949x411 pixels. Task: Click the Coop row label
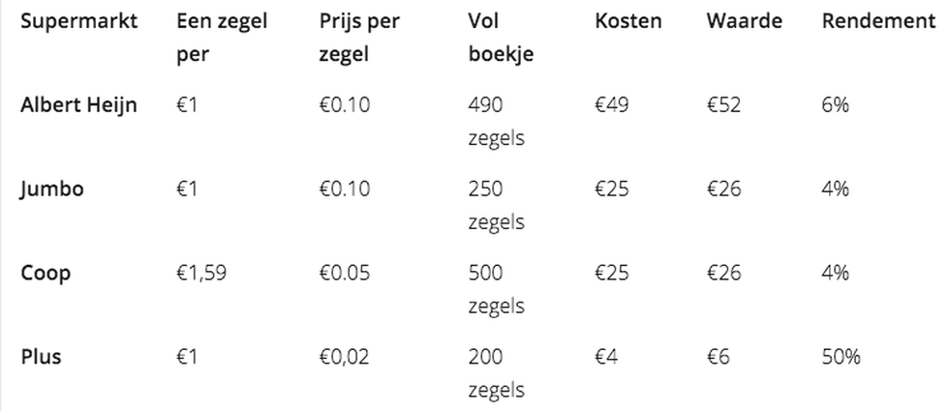(46, 273)
